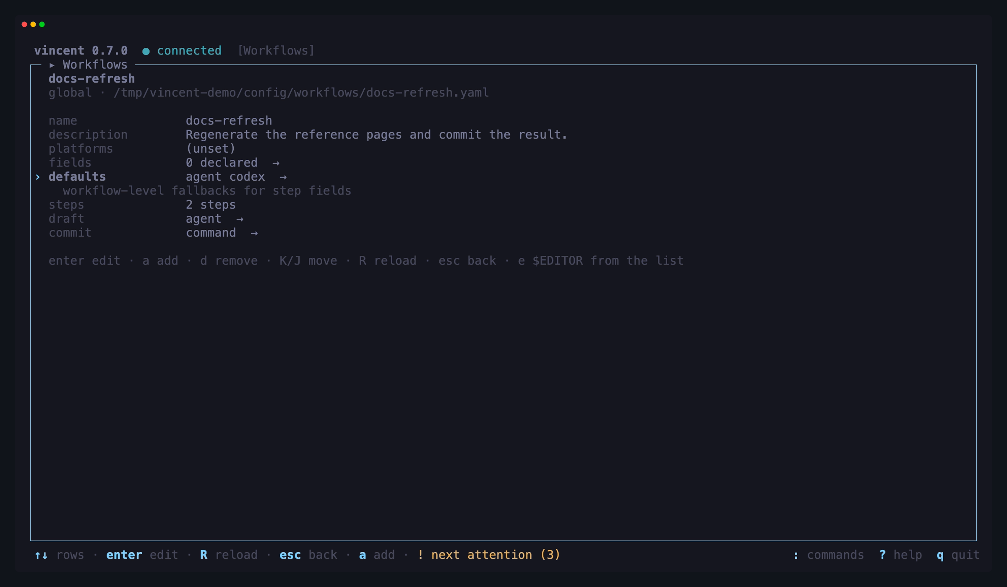This screenshot has height=587, width=1007.
Task: Click the up-down arrows rows hint
Action: (x=59, y=555)
